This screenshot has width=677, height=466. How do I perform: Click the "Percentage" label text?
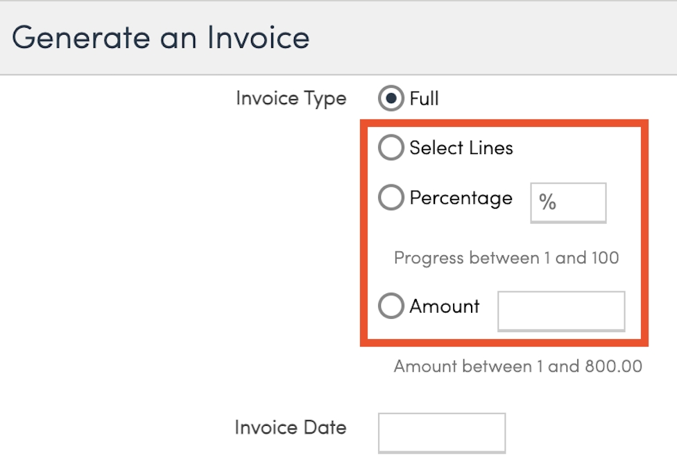tap(461, 198)
